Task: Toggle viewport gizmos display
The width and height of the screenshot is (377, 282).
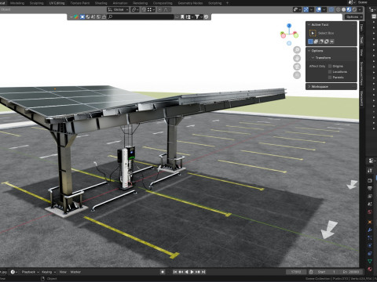Action: click(x=306, y=9)
